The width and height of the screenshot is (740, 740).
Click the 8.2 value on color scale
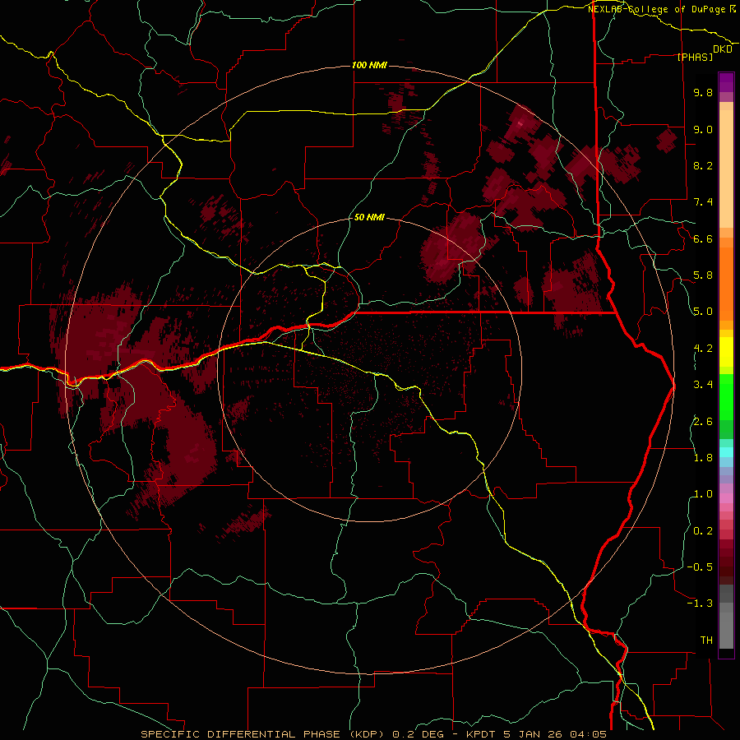coord(703,165)
